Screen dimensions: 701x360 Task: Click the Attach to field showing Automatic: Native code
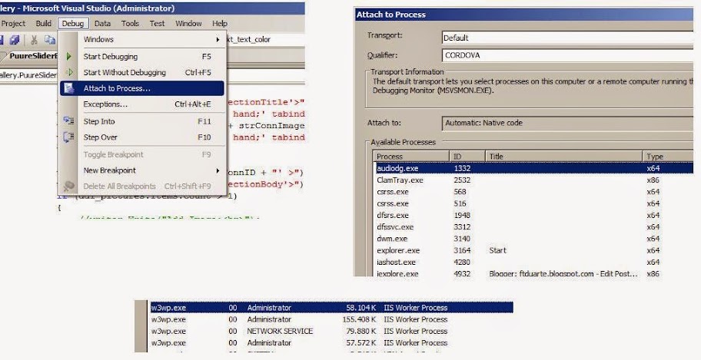click(567, 123)
